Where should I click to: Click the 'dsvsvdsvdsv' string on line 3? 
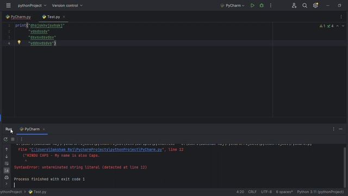[x=42, y=38]
